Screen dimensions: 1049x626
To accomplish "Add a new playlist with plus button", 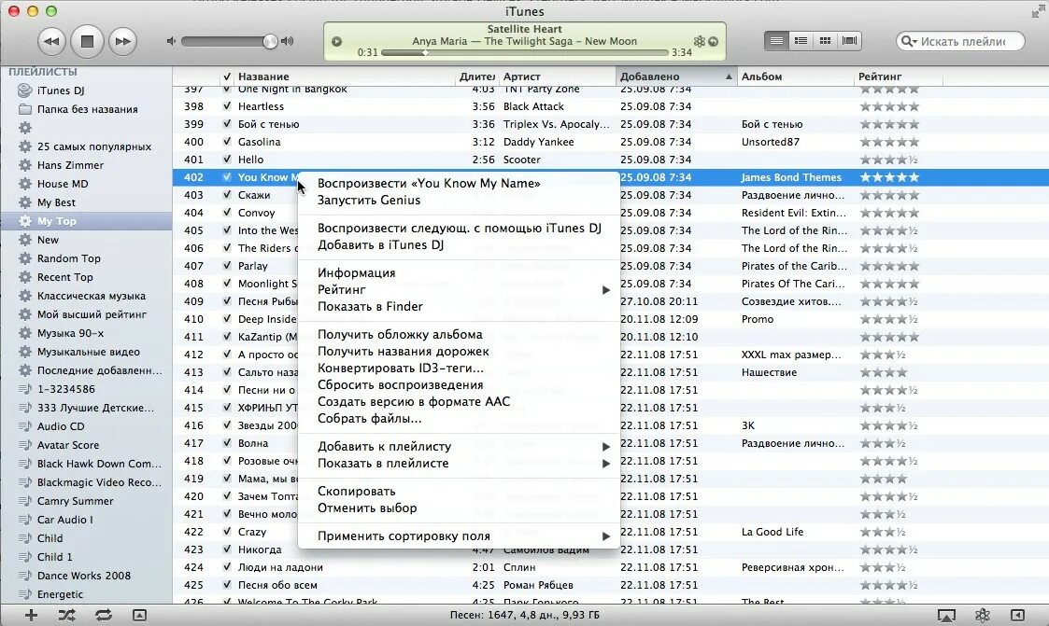I will coord(31,616).
